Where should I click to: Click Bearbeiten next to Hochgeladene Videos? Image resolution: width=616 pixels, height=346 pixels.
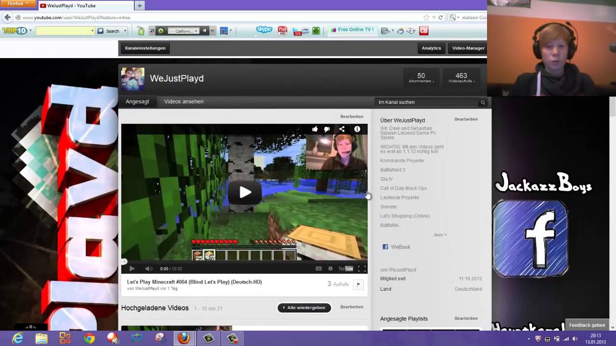pos(352,307)
